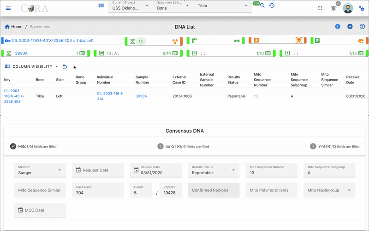Click the orange eye review icon
The width and height of the screenshot is (369, 231).
pyautogui.click(x=361, y=41)
